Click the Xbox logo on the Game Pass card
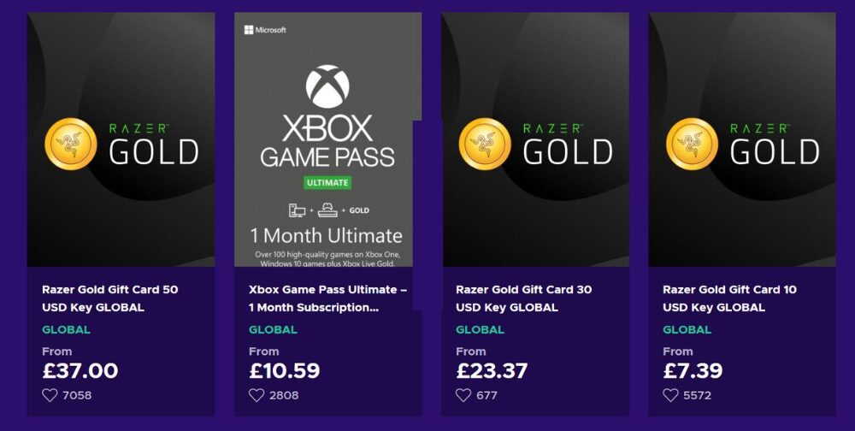This screenshot has width=855, height=431. tap(328, 87)
